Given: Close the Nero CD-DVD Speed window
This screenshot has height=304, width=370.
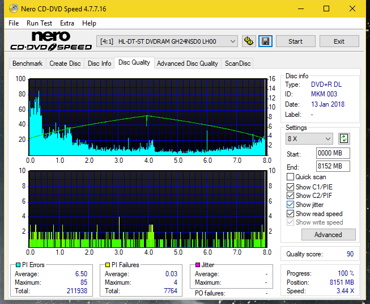Looking at the screenshot, I should 352,9.
